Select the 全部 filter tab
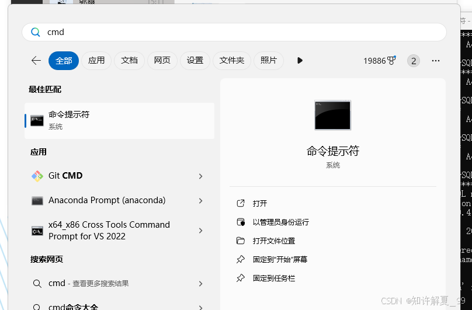This screenshot has width=472, height=310. [x=64, y=61]
